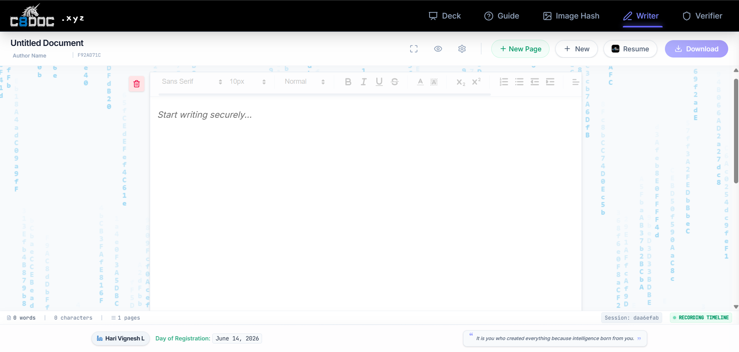Click the scroll up arrow
Screen dimensions: 739x352
pos(736,70)
